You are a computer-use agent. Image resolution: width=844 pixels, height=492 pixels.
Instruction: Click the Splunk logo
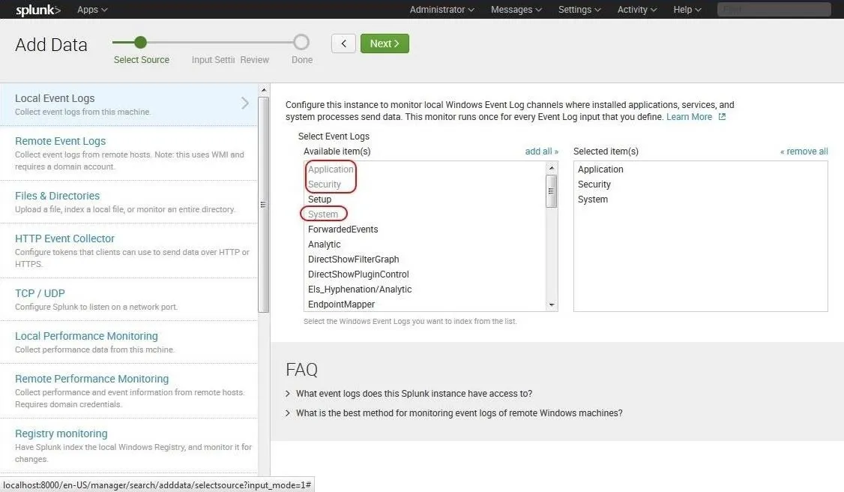click(38, 10)
